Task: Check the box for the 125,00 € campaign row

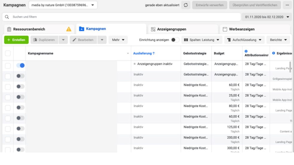Action: (8, 129)
